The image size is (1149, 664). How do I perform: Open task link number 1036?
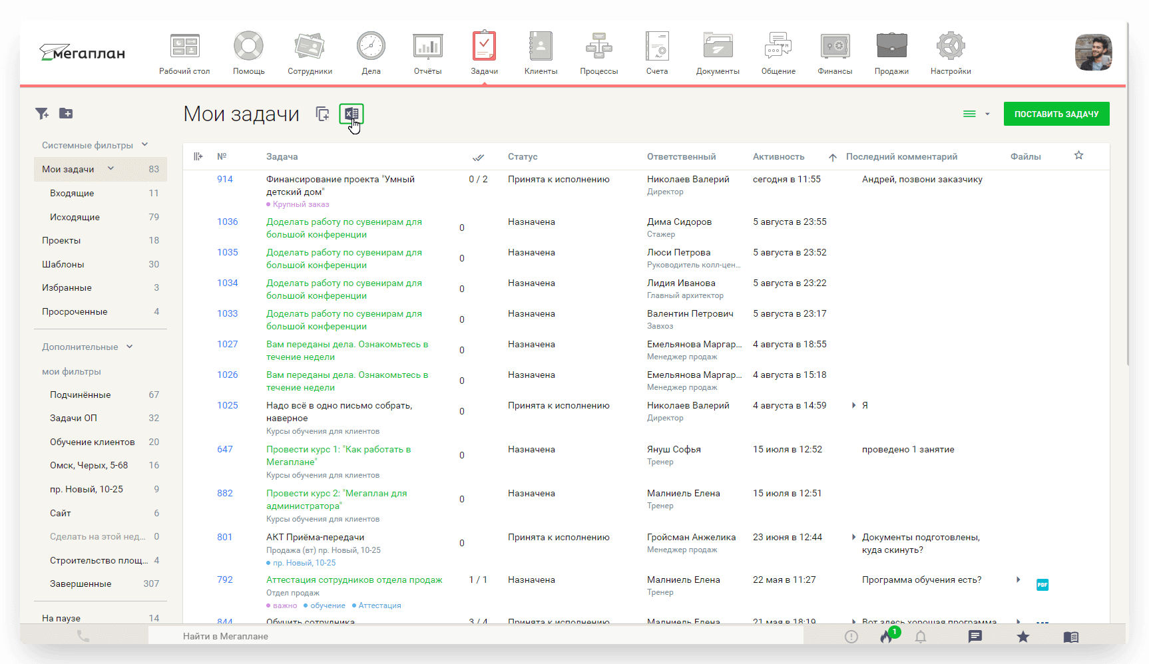coord(227,222)
